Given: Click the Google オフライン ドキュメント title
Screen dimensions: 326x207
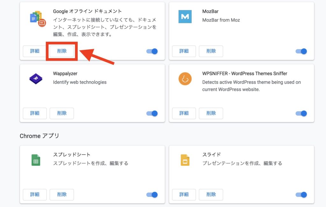Looking at the screenshot, I should coord(87,11).
